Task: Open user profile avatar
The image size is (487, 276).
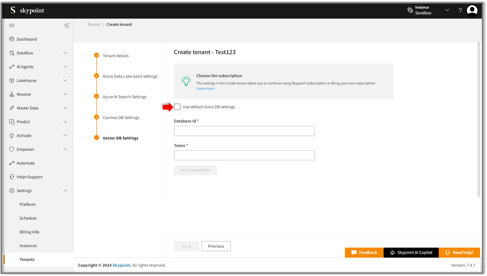Action: [472, 10]
